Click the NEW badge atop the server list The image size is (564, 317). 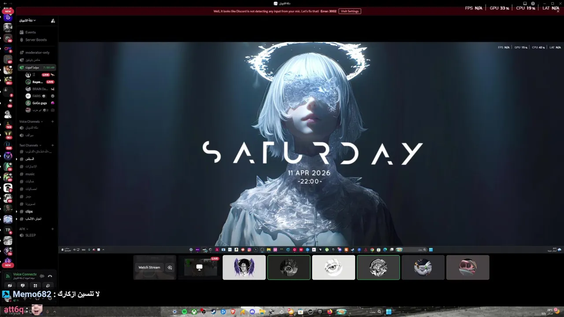pyautogui.click(x=8, y=11)
